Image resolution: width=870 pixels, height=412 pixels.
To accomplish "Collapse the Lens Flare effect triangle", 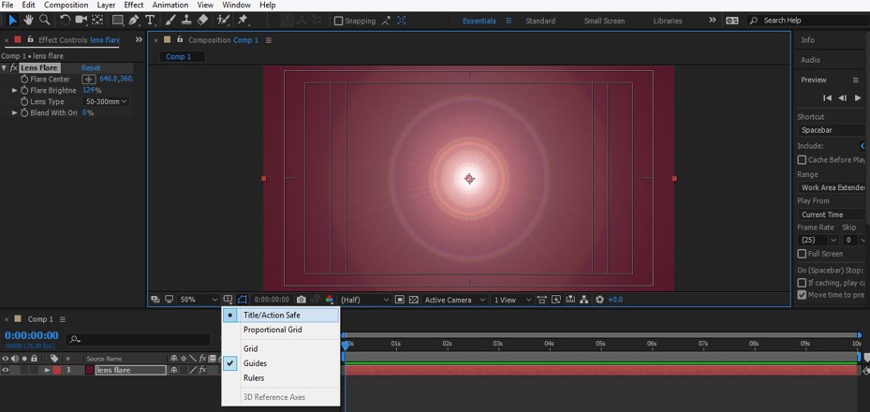I will (5, 67).
